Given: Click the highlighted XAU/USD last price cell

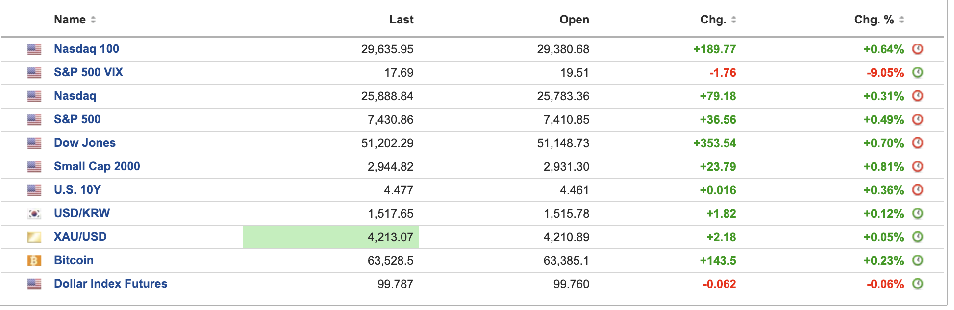Looking at the screenshot, I should pyautogui.click(x=330, y=237).
